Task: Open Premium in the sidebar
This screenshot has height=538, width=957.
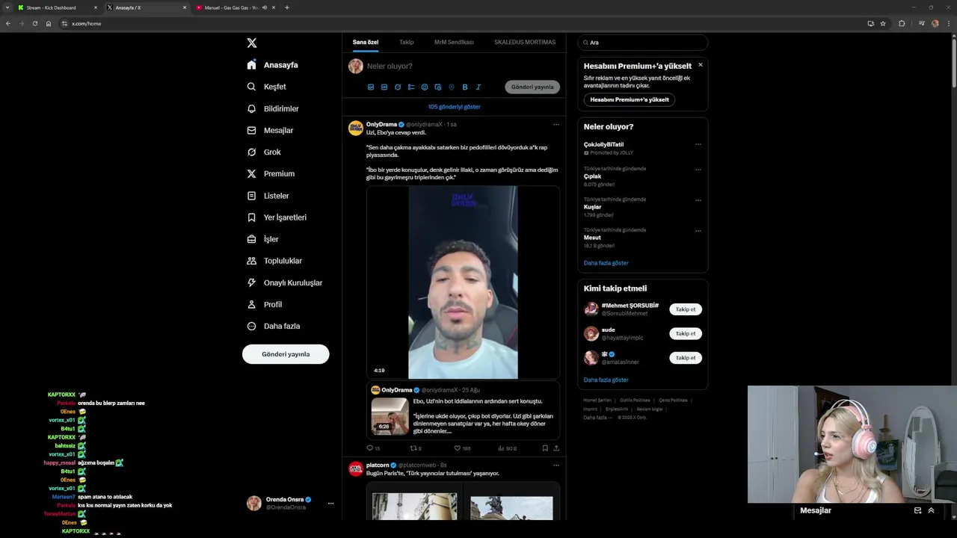Action: [270, 173]
